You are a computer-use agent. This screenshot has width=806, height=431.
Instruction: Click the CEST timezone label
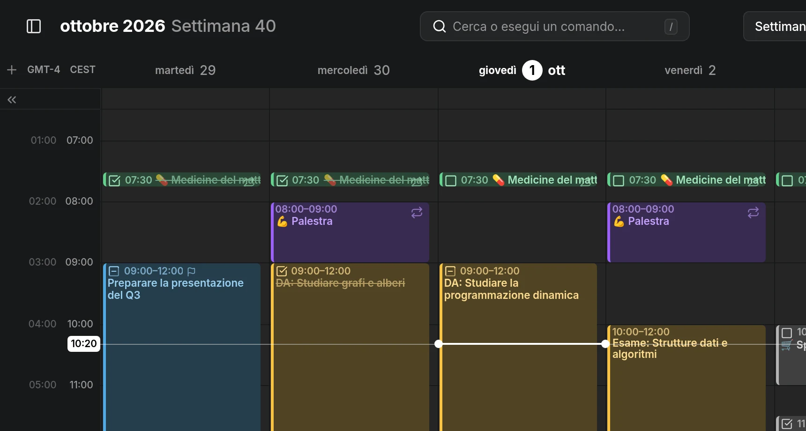pyautogui.click(x=82, y=70)
